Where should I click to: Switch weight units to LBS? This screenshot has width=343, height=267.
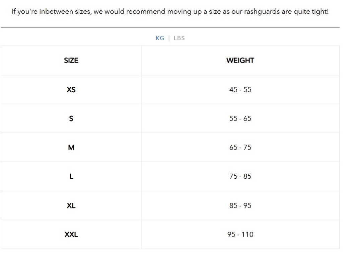[179, 38]
